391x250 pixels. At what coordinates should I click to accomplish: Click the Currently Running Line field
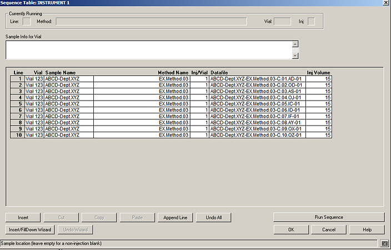(27, 22)
